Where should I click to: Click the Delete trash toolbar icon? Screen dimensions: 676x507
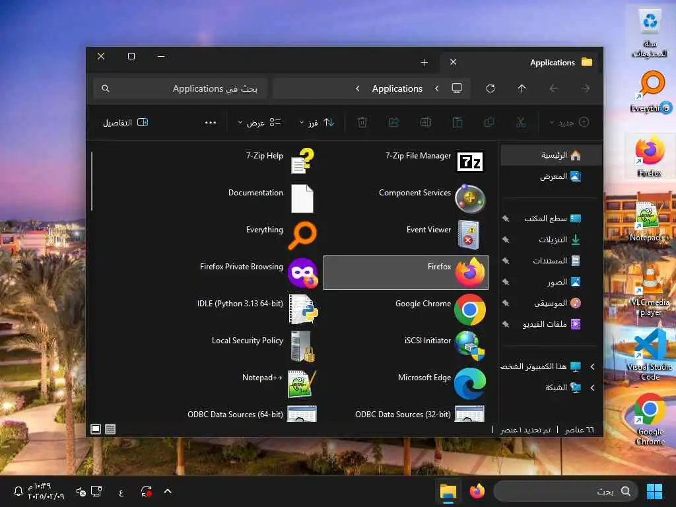click(362, 122)
